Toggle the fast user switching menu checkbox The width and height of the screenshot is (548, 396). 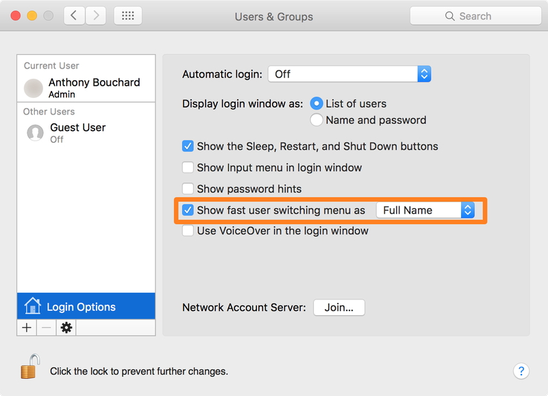188,210
